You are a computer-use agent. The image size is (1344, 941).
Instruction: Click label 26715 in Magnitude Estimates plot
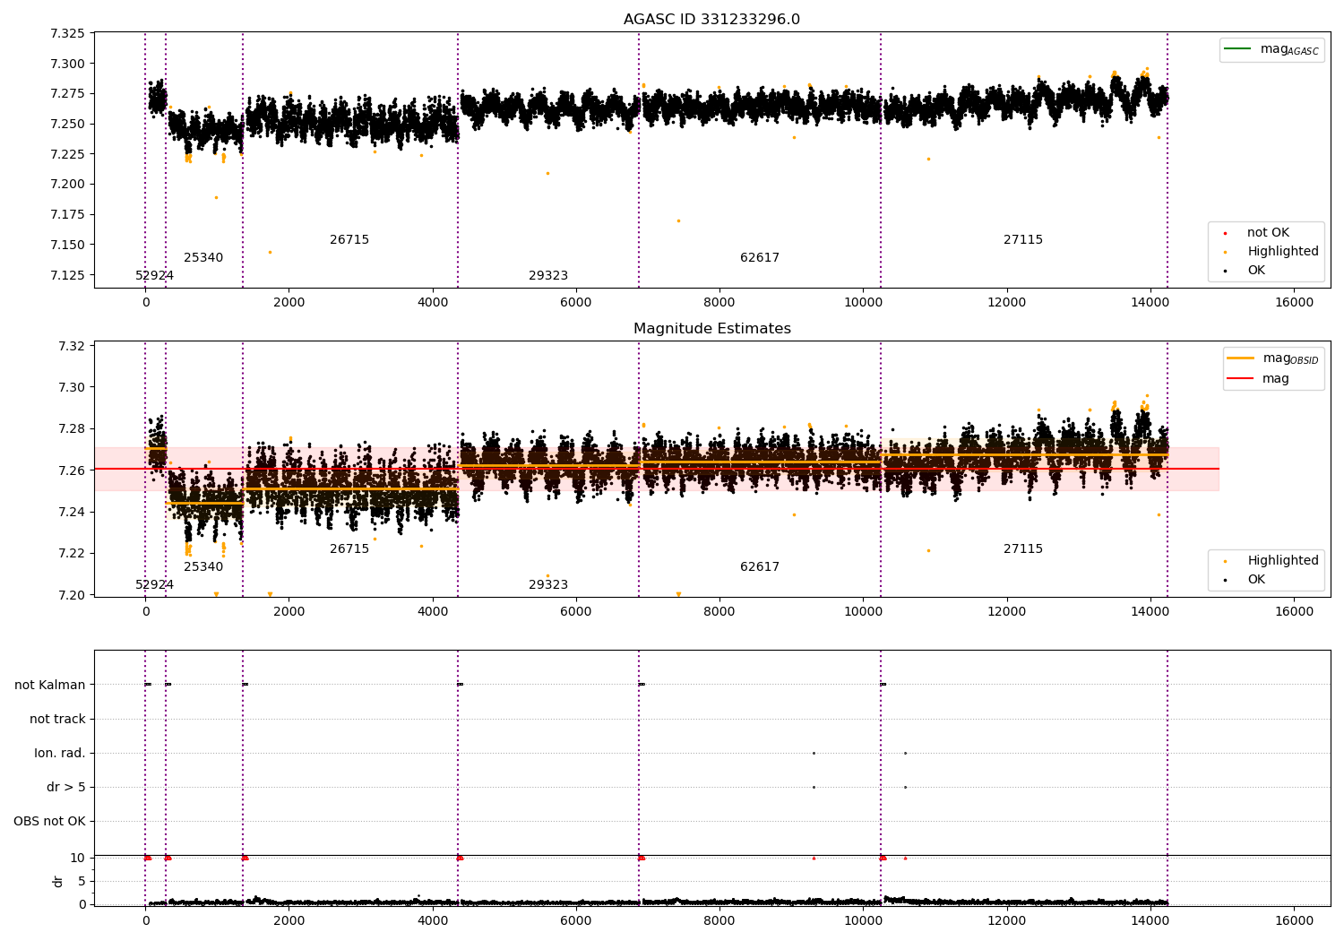coord(349,549)
